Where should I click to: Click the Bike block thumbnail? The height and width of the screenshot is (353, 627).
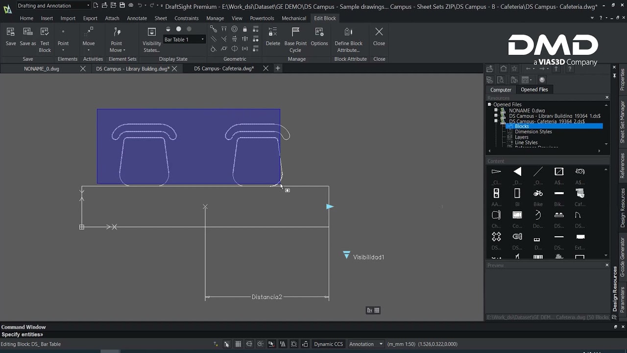point(538,193)
